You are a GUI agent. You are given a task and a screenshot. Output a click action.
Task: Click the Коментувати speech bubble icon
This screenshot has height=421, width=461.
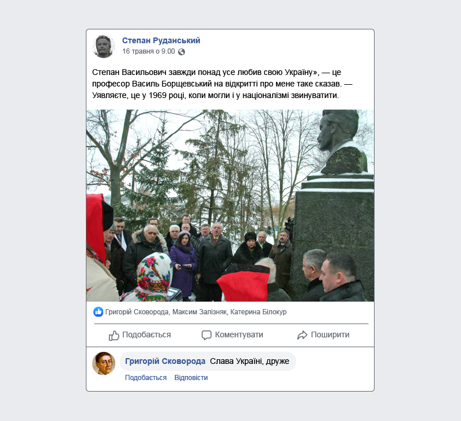[206, 335]
